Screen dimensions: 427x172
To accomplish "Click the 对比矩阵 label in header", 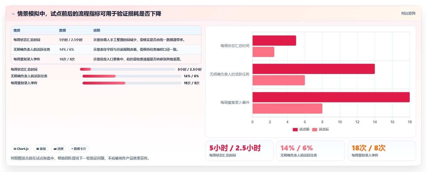I will (408, 13).
